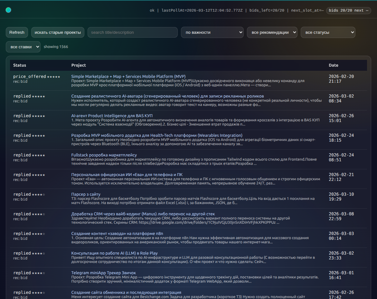Focus the search title/description field

click(x=132, y=33)
